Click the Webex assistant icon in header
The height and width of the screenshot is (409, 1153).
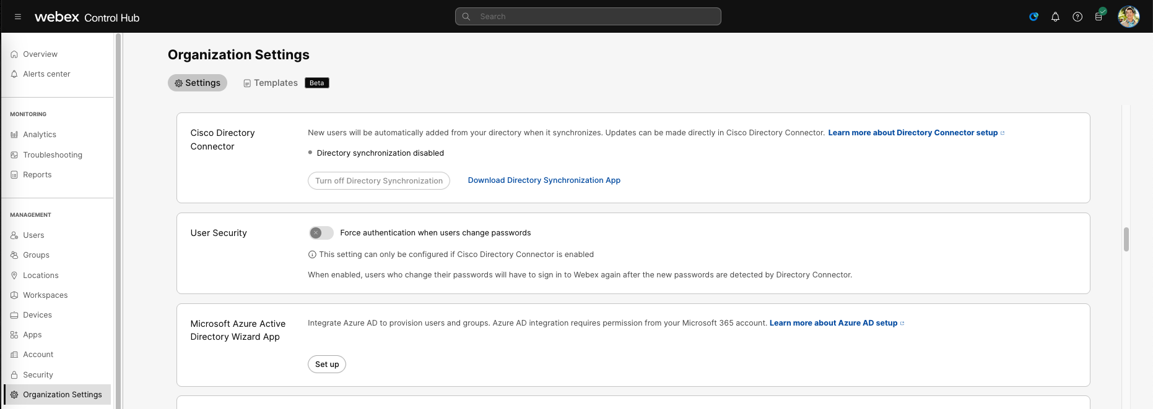tap(1033, 17)
